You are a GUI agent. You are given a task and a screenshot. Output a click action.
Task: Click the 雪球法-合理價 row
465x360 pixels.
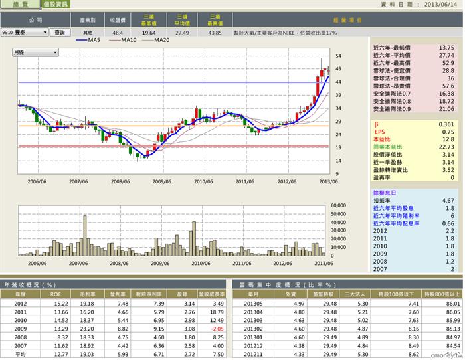pos(414,78)
